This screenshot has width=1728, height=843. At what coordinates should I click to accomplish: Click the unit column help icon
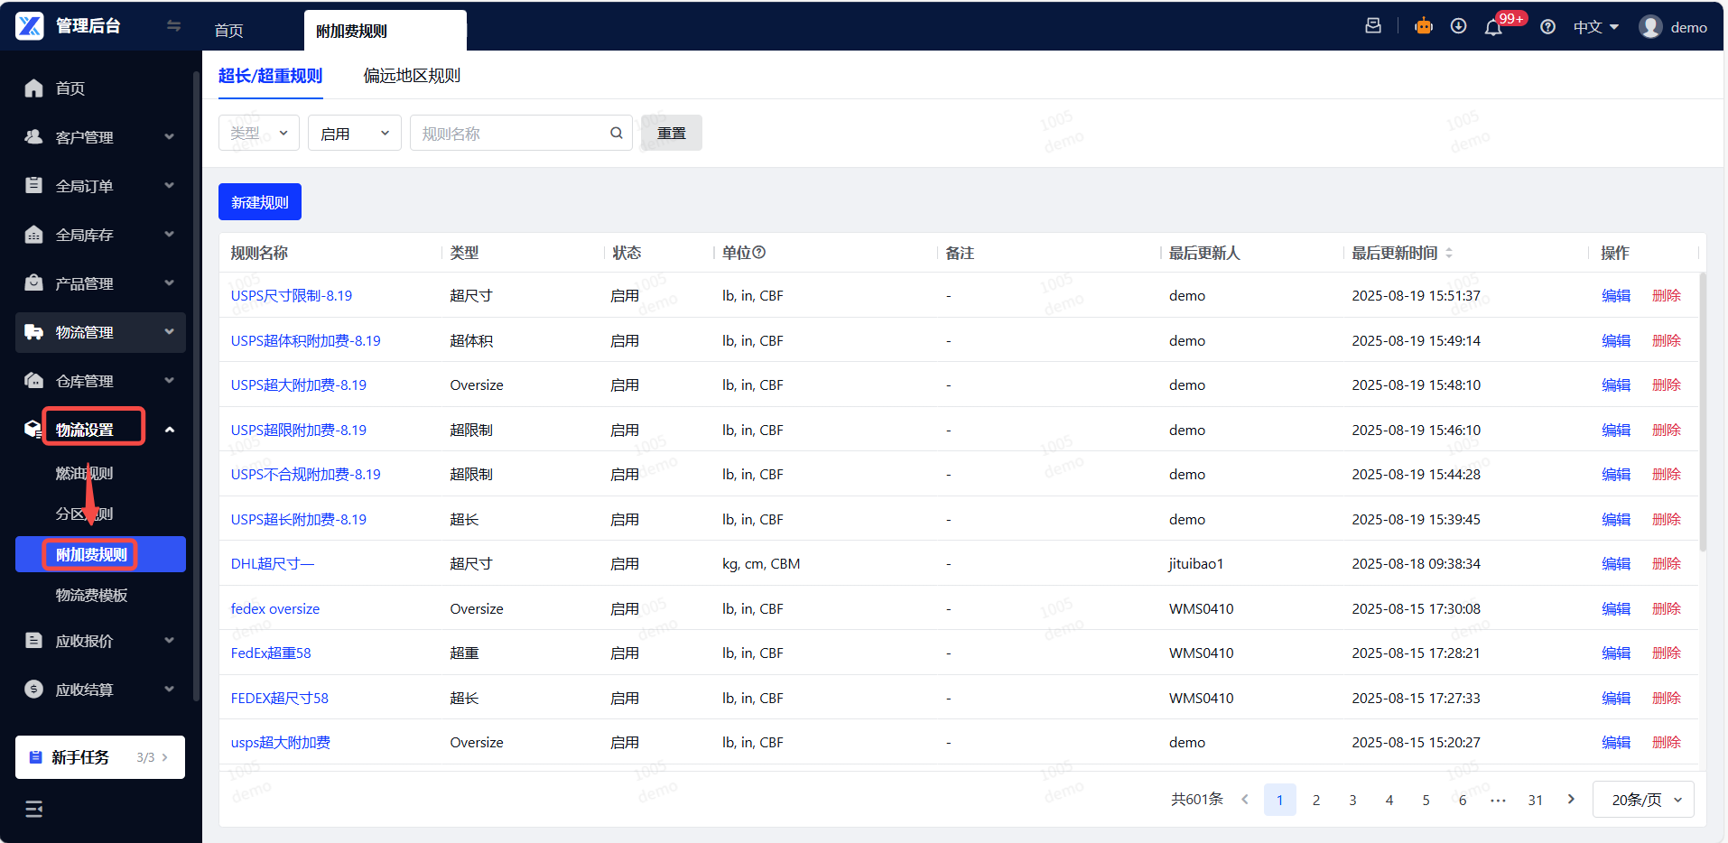(759, 253)
